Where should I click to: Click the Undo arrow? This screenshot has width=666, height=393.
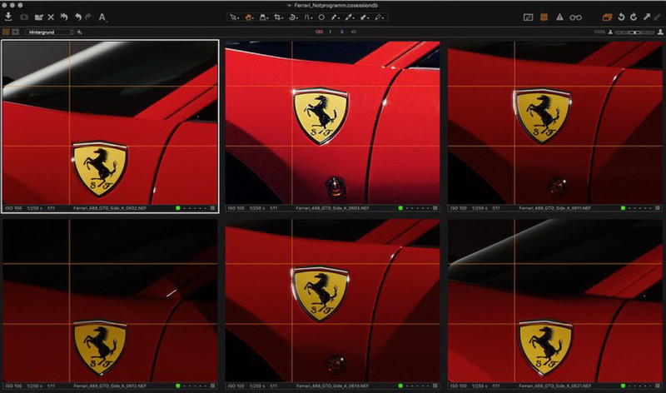pos(78,17)
